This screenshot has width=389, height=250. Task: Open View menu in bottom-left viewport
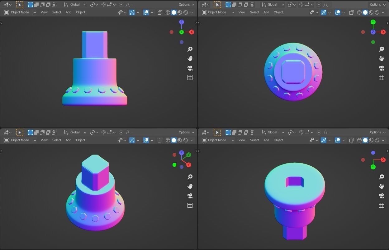[x=44, y=140]
